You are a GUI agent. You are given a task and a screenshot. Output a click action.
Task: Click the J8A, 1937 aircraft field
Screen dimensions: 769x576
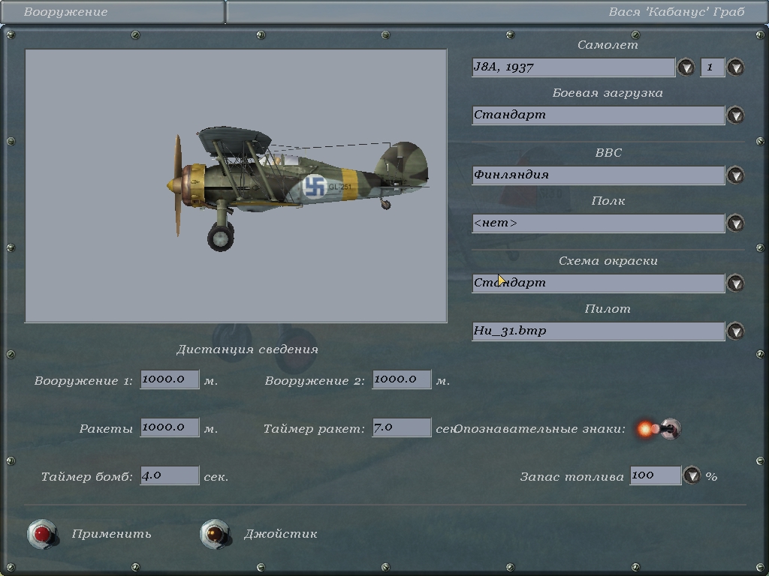point(573,67)
